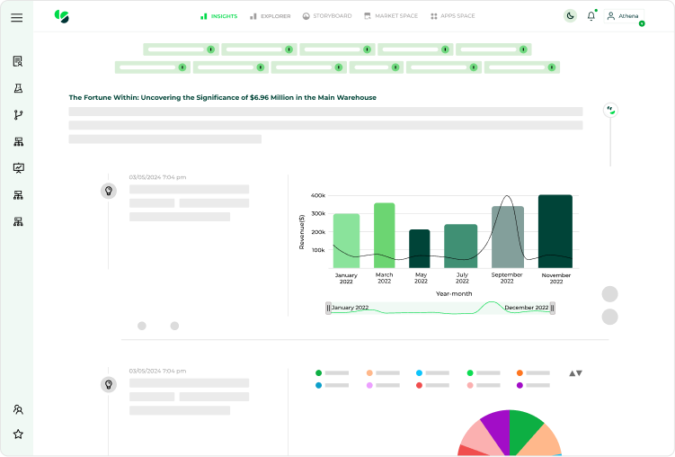Screen dimensions: 675x457
Task: Click the '400k' axis value
Action: (318, 195)
